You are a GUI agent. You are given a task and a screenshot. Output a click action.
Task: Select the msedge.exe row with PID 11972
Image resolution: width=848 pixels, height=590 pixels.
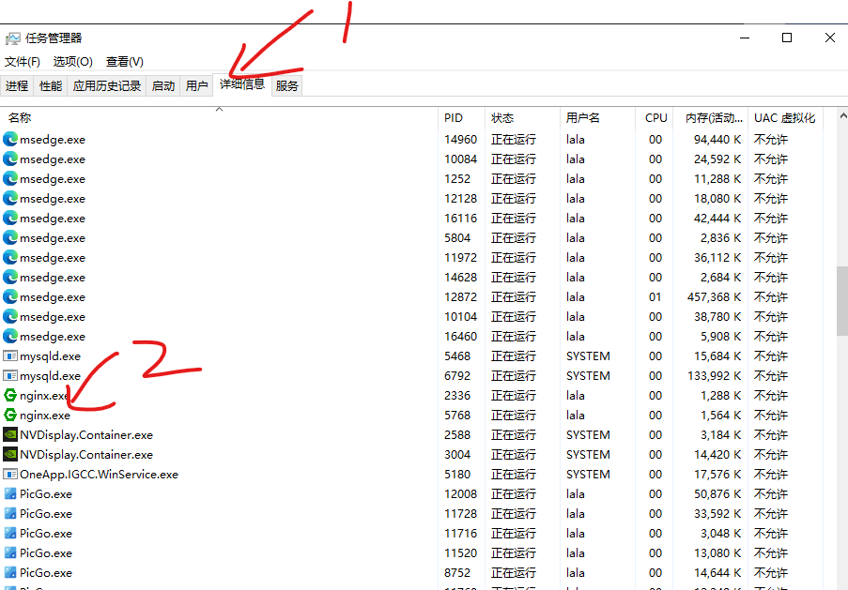point(411,258)
